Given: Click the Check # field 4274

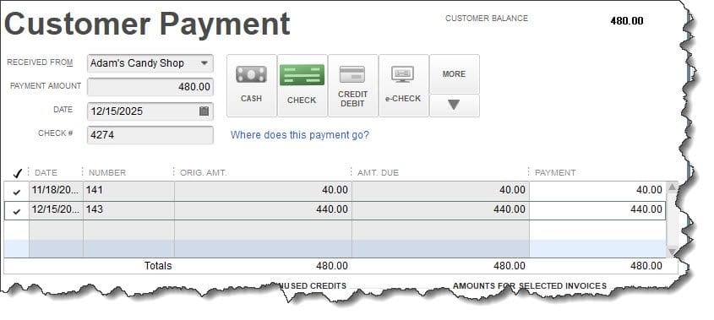Looking at the screenshot, I should [x=150, y=135].
